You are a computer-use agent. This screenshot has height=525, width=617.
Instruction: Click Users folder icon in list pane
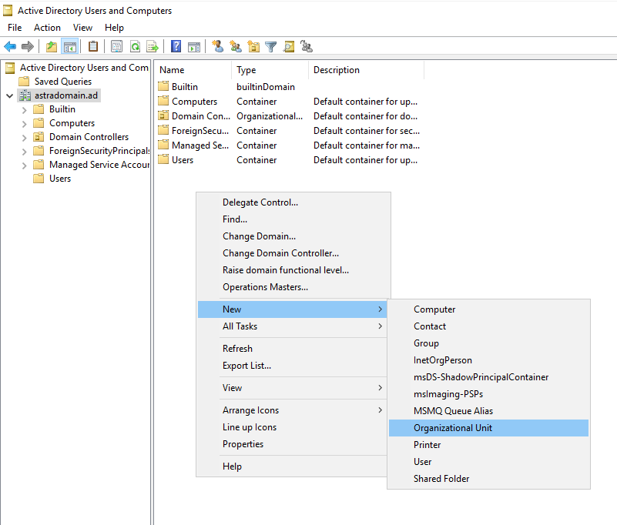(x=163, y=159)
